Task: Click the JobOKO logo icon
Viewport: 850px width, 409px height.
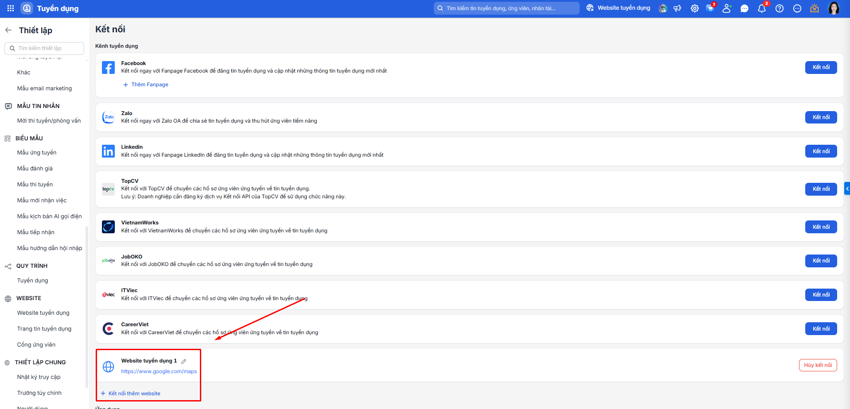Action: point(108,261)
